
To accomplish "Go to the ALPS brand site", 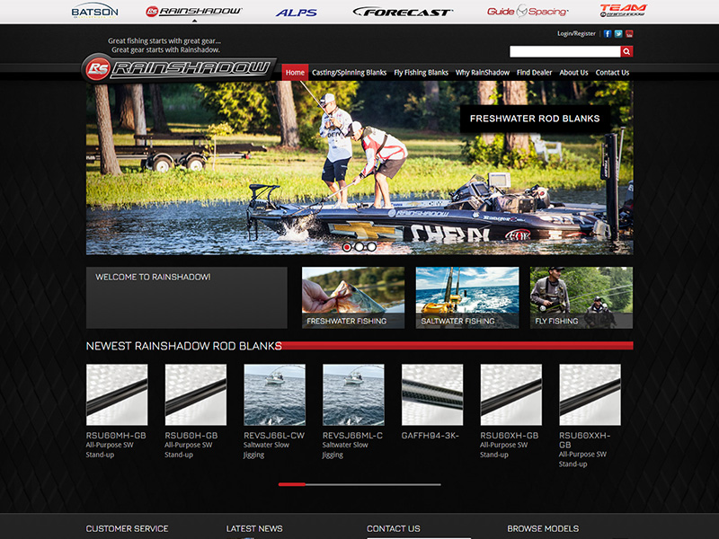I will (297, 13).
